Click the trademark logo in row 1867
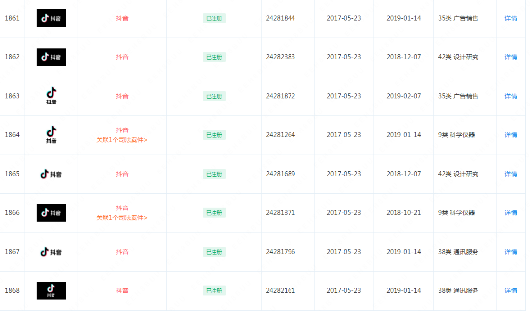 tap(51, 252)
